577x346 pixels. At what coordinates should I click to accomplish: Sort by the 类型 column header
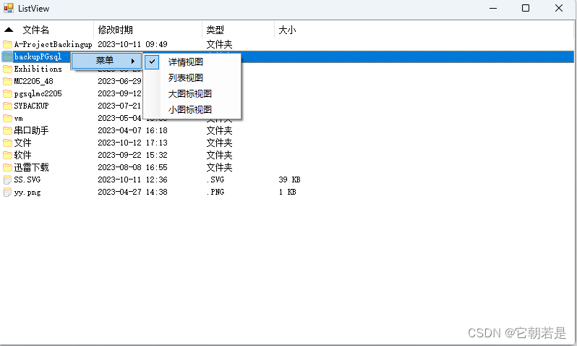(238, 30)
